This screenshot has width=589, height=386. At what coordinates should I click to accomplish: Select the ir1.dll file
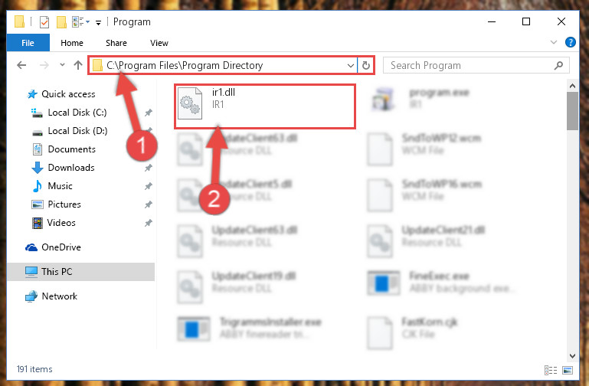[264, 106]
